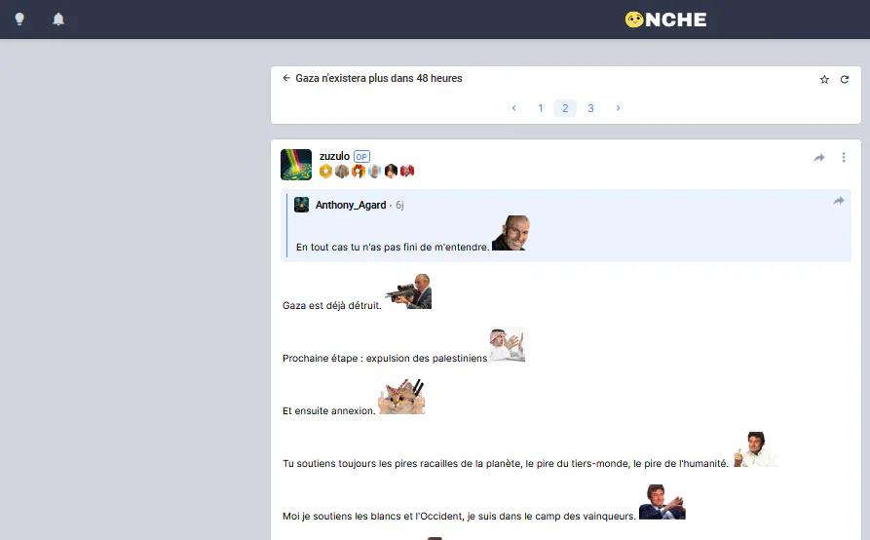This screenshot has width=870, height=540.
Task: Reply to zuzulo's message with share arrow
Action: (x=819, y=158)
